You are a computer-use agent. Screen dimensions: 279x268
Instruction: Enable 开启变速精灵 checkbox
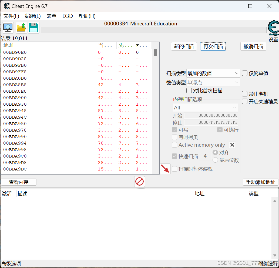click(x=245, y=101)
